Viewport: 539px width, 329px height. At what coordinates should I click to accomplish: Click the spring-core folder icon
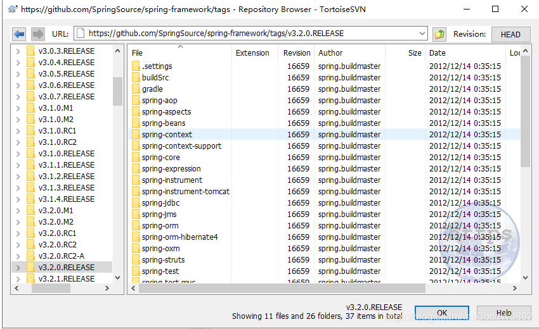pos(136,157)
